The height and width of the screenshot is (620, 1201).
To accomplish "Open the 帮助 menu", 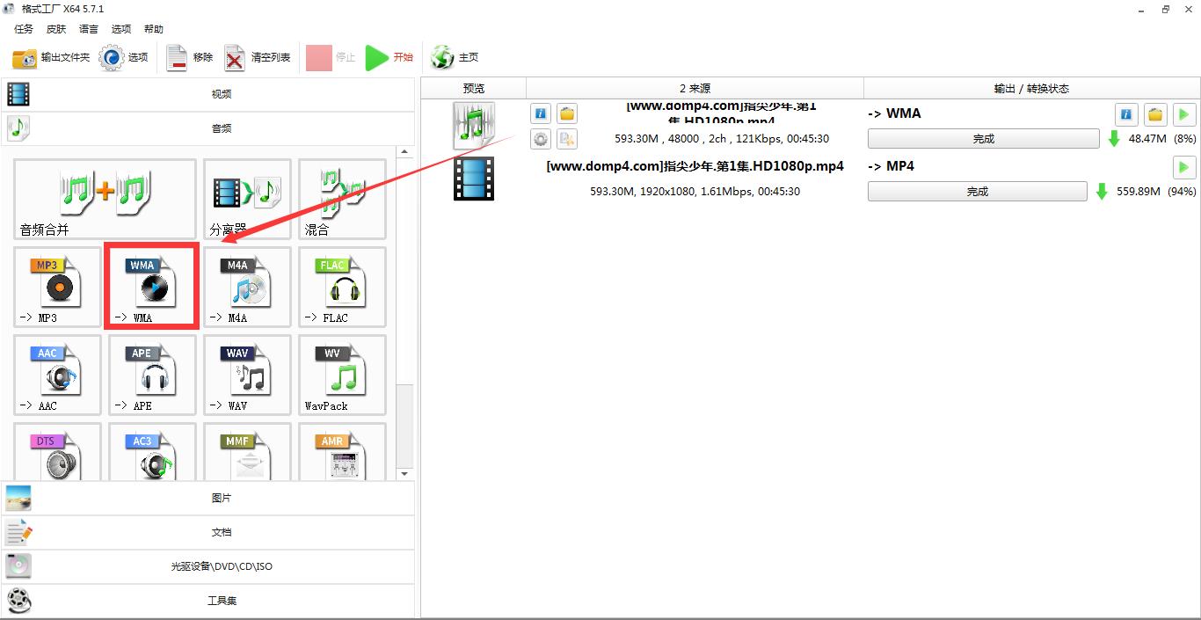I will [x=154, y=29].
